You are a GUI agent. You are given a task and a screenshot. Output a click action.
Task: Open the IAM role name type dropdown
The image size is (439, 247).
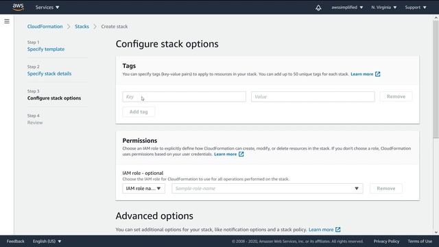(143, 189)
